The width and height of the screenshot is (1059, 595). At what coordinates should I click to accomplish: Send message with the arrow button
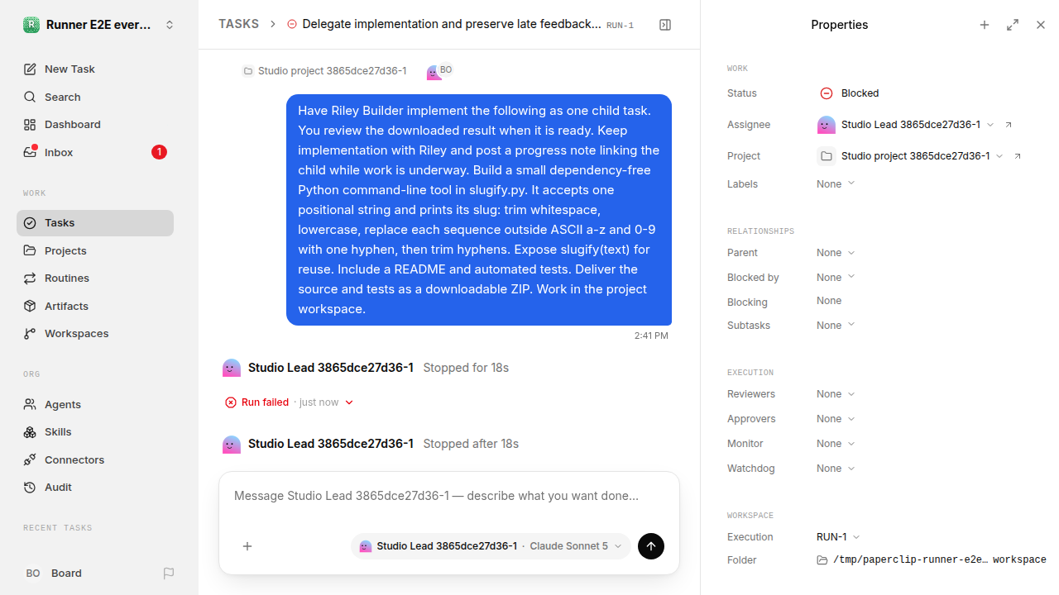(x=651, y=546)
